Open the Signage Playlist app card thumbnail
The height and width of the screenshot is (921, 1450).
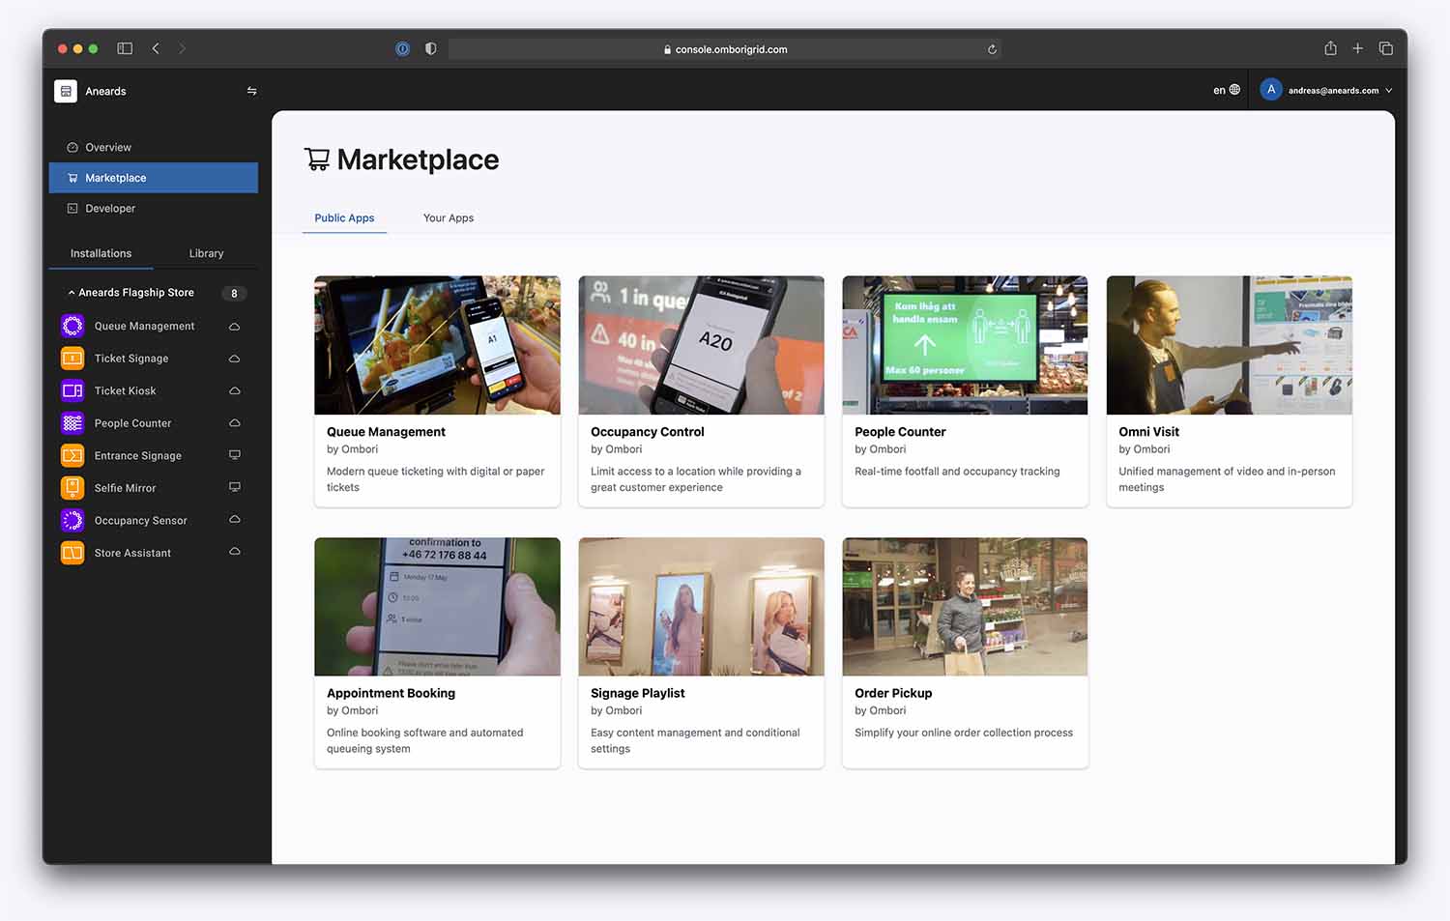point(701,606)
